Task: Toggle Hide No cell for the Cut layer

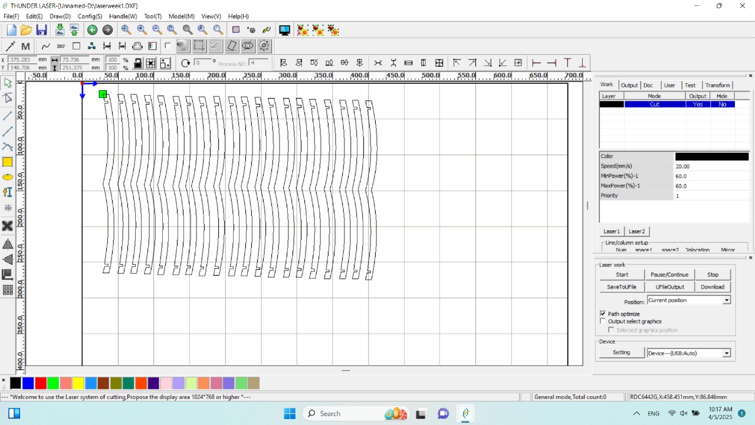Action: (722, 104)
